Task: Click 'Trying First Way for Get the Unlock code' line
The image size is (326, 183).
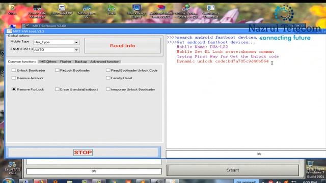Action: coord(228,56)
